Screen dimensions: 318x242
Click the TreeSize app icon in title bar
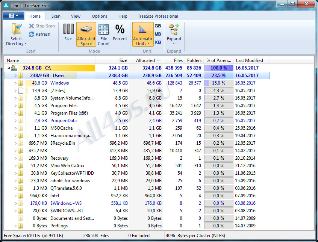(x=6, y=5)
